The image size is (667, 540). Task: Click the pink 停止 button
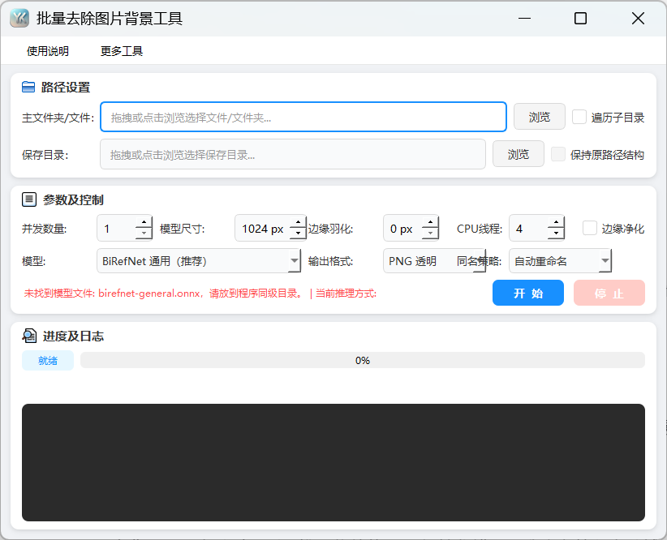(x=609, y=293)
